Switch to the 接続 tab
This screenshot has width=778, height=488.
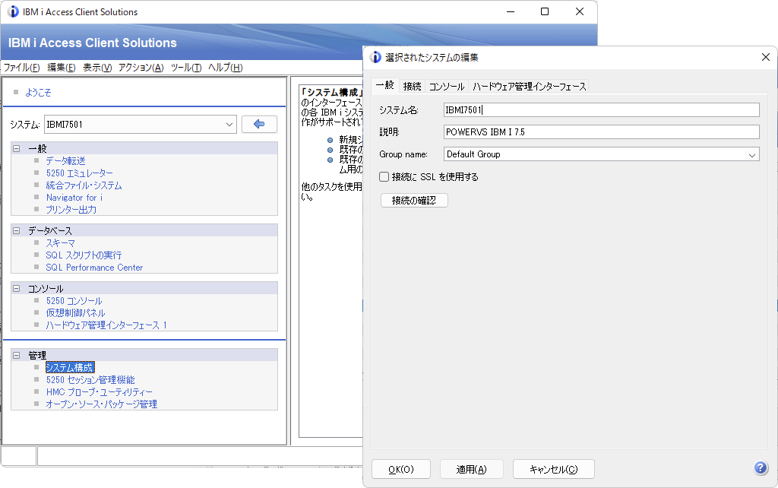[x=412, y=86]
